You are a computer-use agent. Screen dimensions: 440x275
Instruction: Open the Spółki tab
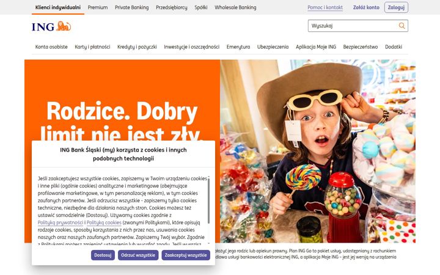tap(201, 7)
